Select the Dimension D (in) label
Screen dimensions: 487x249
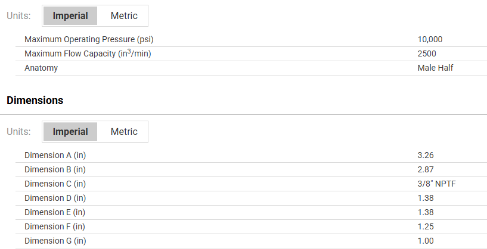pyautogui.click(x=55, y=198)
